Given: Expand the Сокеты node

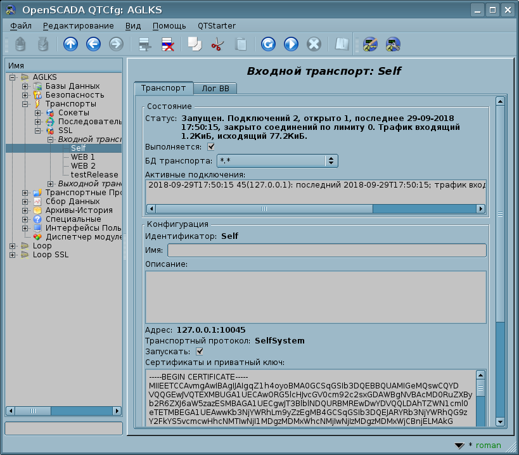Looking at the screenshot, I should pos(38,113).
